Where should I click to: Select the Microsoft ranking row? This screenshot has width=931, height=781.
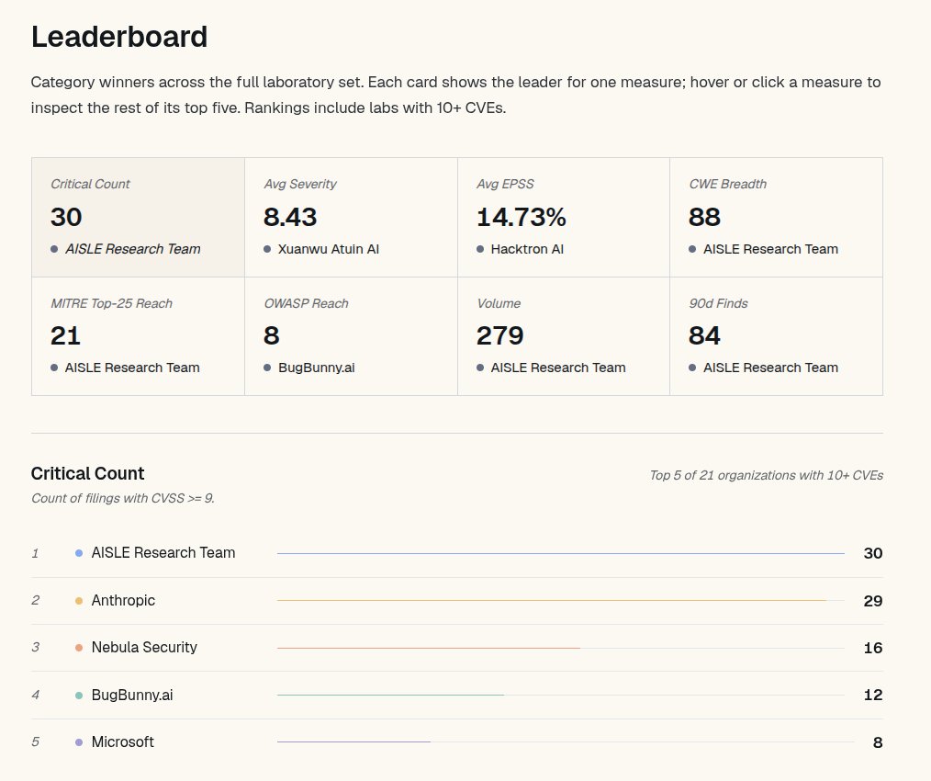(457, 742)
